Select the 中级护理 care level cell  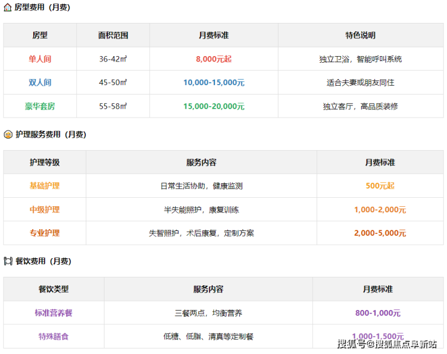point(45,210)
